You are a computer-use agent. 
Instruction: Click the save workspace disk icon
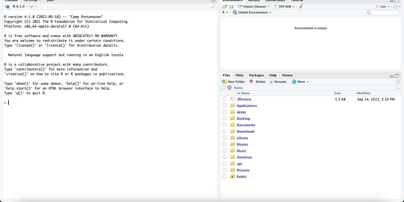click(x=231, y=6)
